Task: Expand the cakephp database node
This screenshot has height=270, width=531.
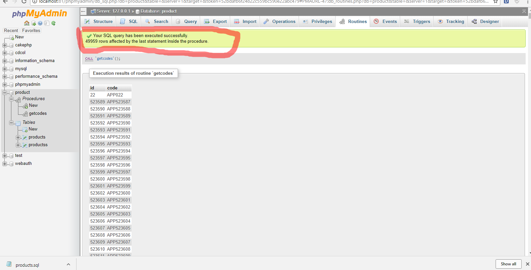Action: tap(5, 45)
